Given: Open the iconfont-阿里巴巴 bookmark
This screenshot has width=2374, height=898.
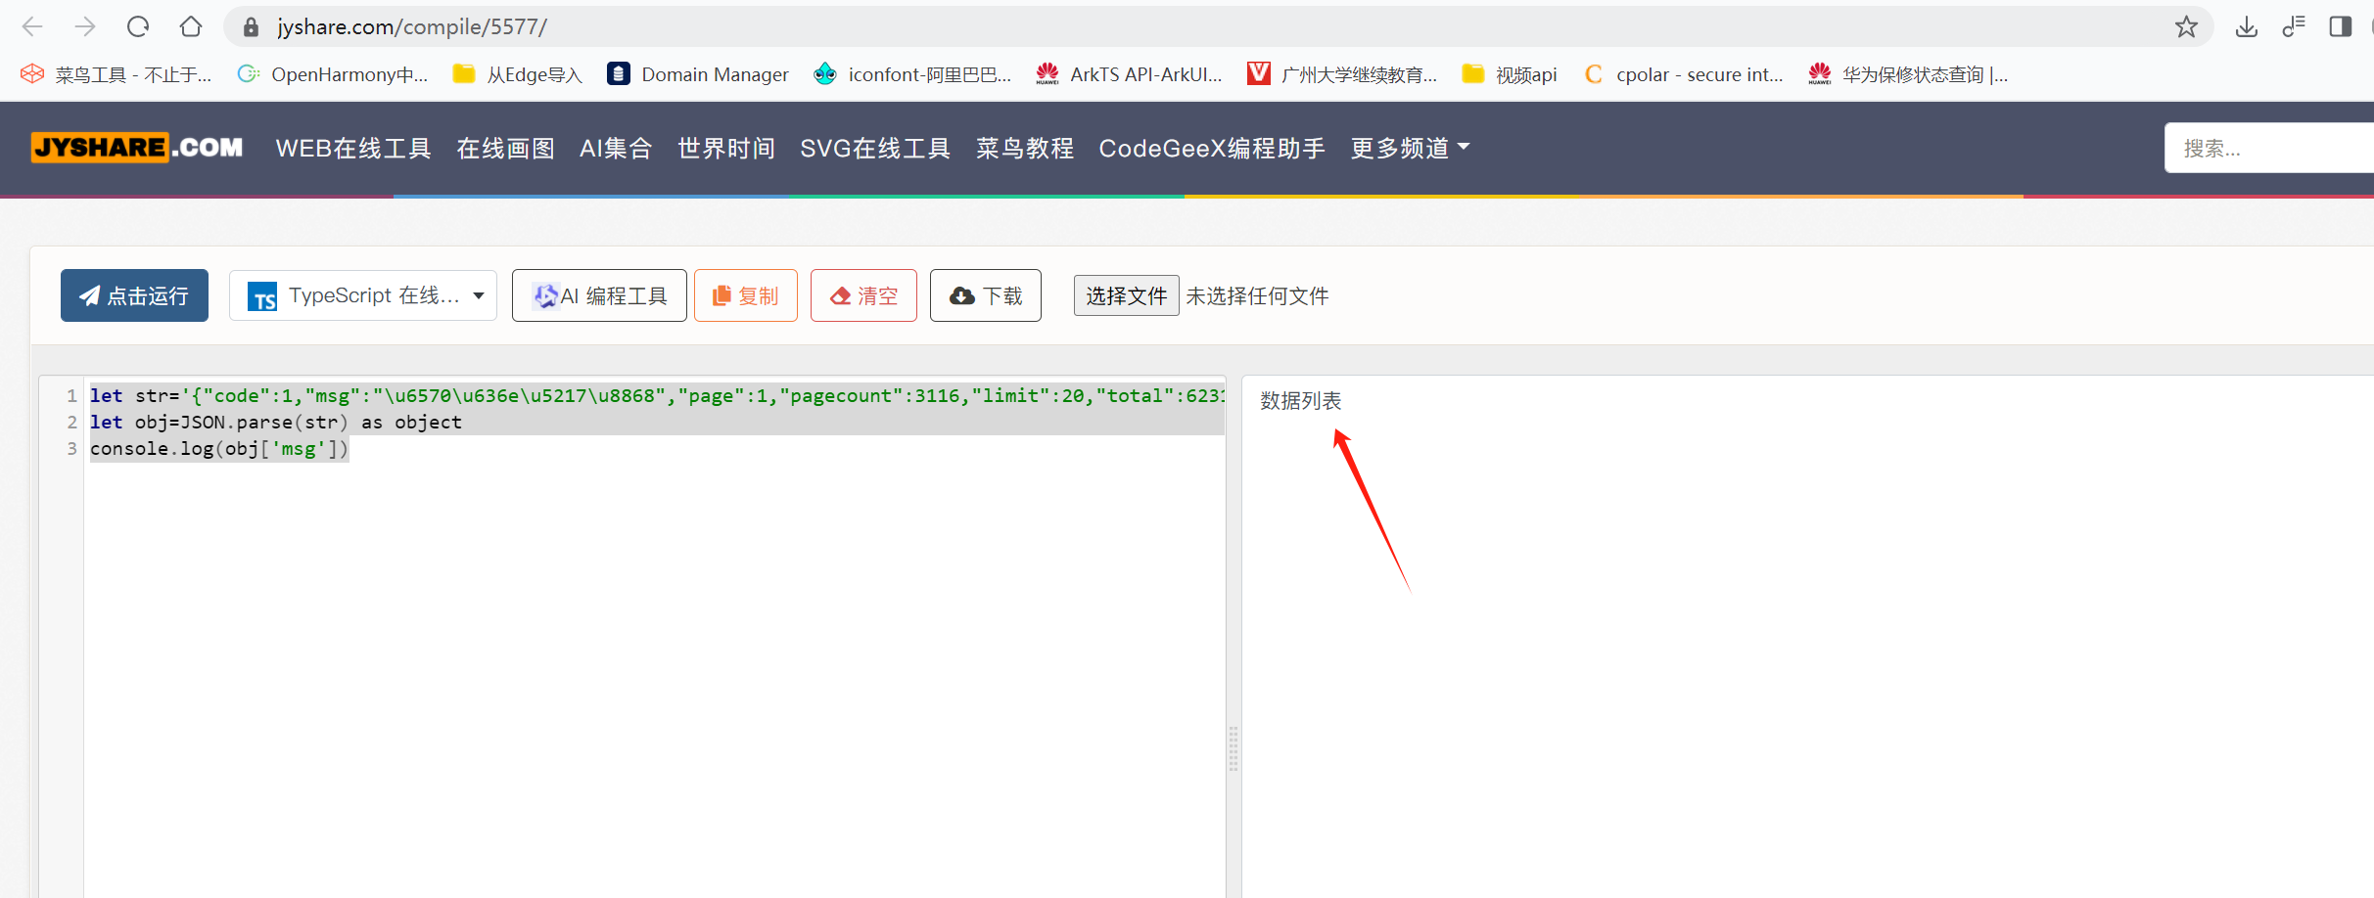Looking at the screenshot, I should tap(912, 74).
